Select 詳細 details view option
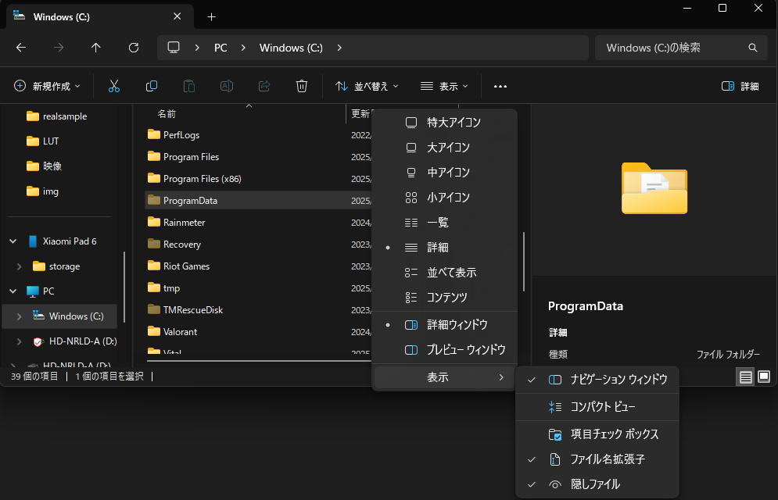This screenshot has height=500, width=778. pos(445,248)
